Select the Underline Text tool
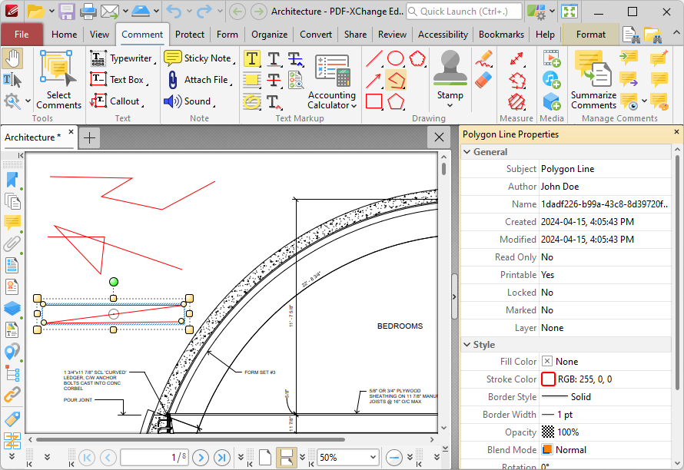This screenshot has width=684, height=470. tap(274, 58)
